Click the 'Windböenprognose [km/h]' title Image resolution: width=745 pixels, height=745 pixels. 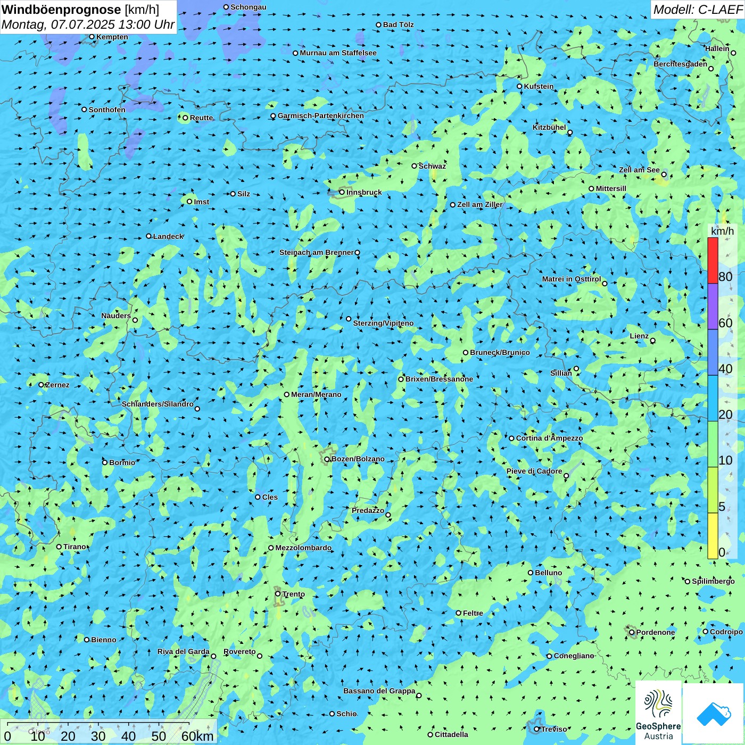click(x=81, y=10)
